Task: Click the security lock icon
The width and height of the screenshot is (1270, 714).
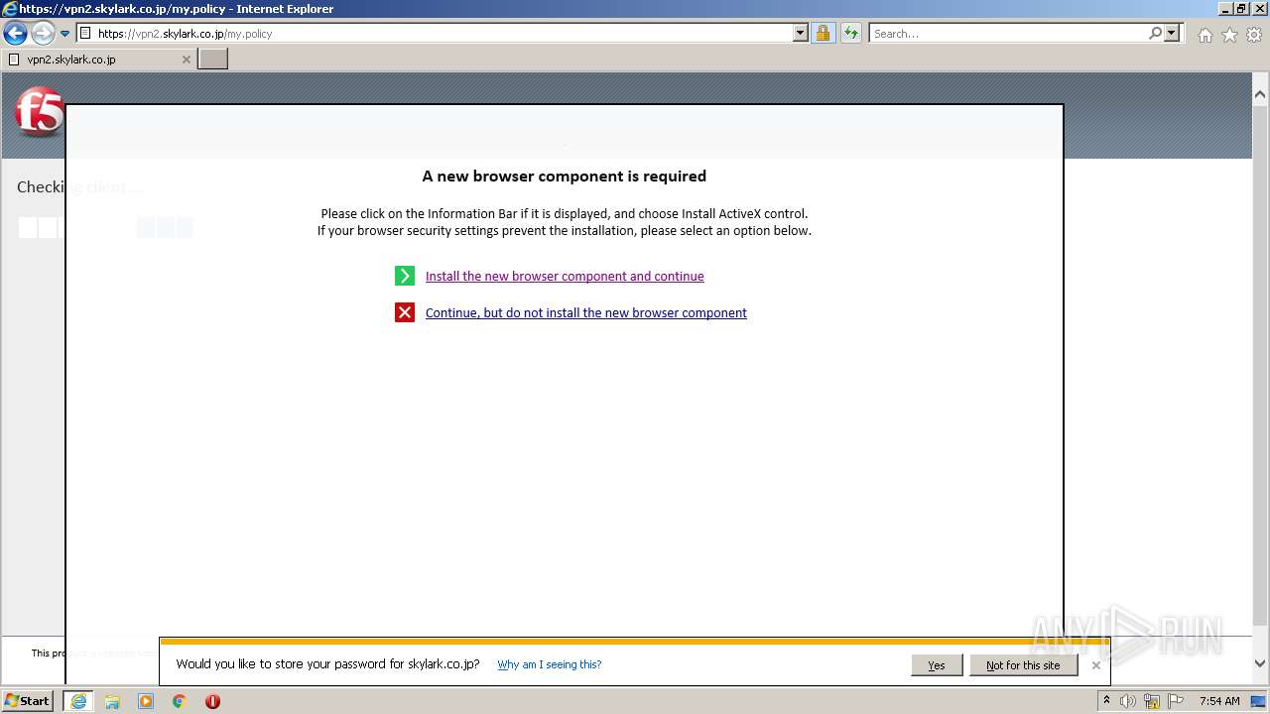Action: coord(823,34)
